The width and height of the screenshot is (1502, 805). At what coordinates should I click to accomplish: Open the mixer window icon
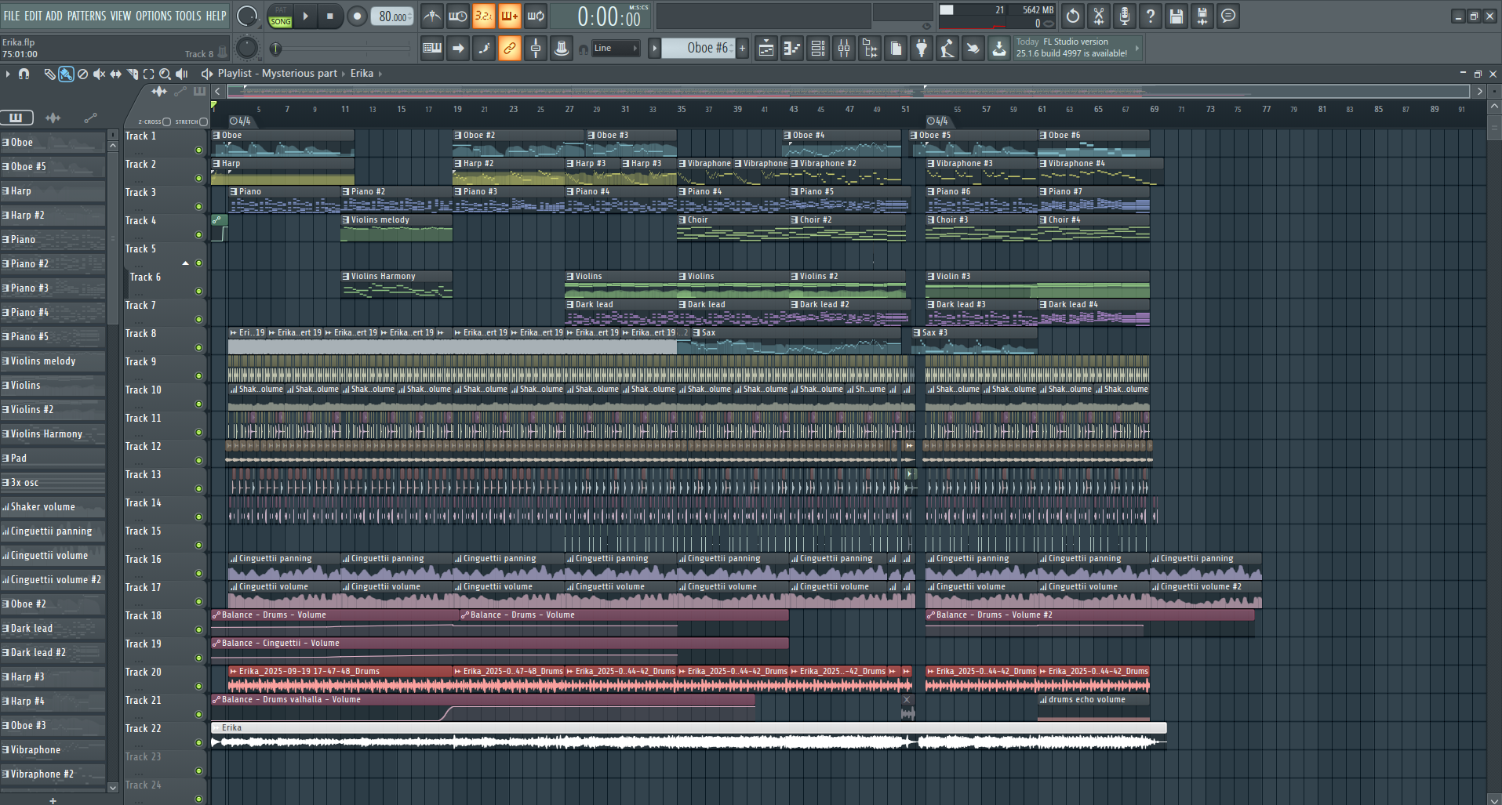coord(843,49)
